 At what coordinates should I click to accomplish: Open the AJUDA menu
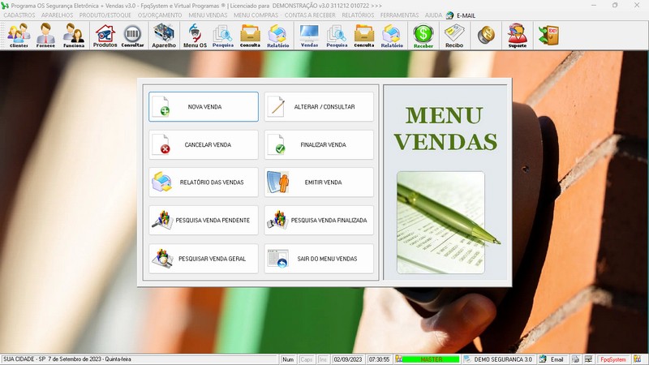[433, 15]
